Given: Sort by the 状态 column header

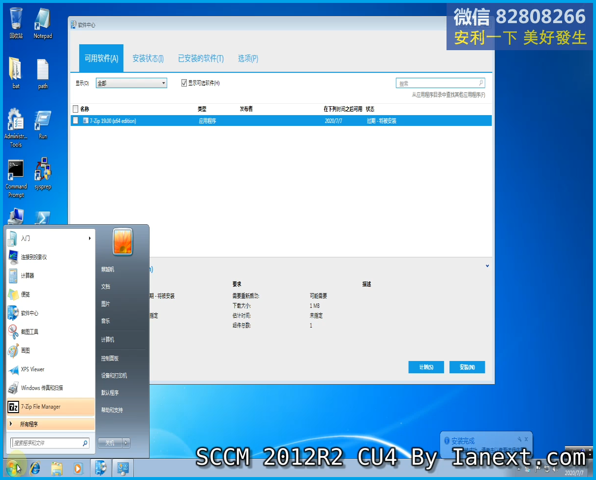Looking at the screenshot, I should pos(370,109).
